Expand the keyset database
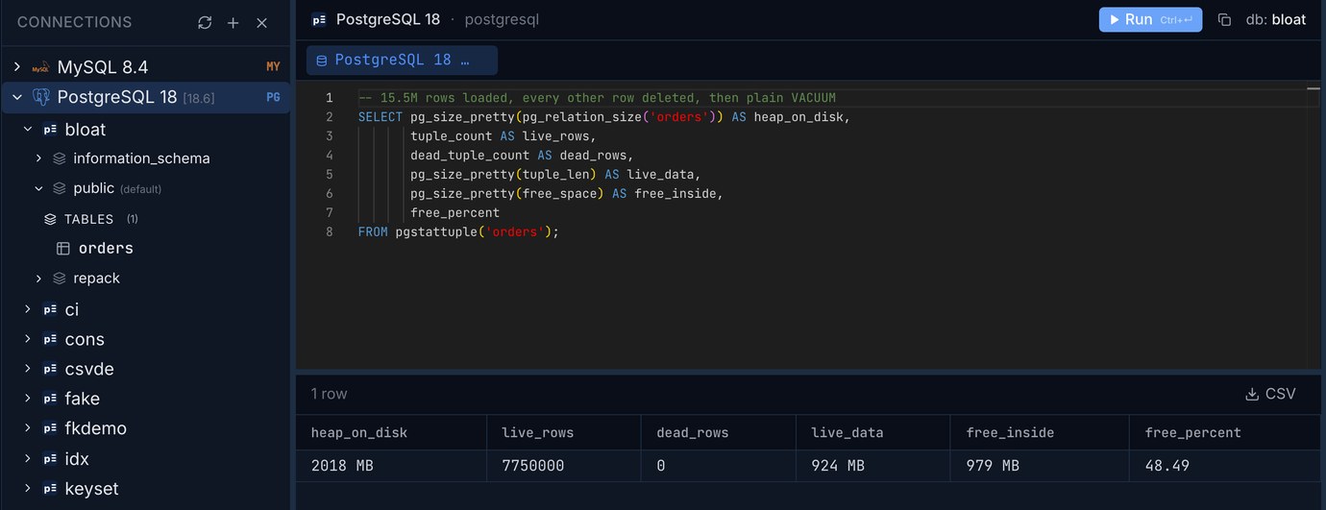1326x510 pixels. (x=27, y=489)
